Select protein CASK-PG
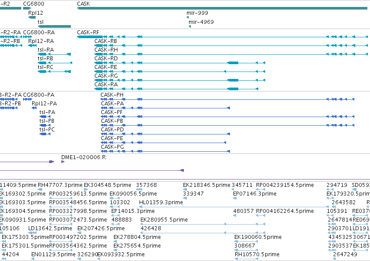 pos(165,152)
